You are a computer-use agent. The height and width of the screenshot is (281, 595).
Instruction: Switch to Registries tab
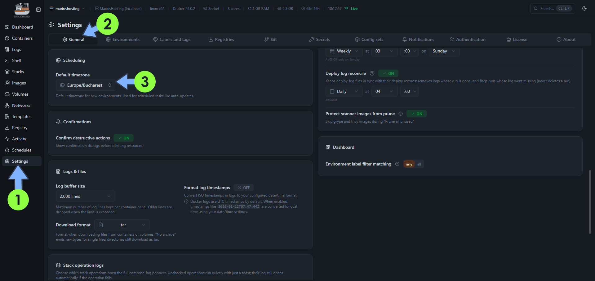pos(221,39)
